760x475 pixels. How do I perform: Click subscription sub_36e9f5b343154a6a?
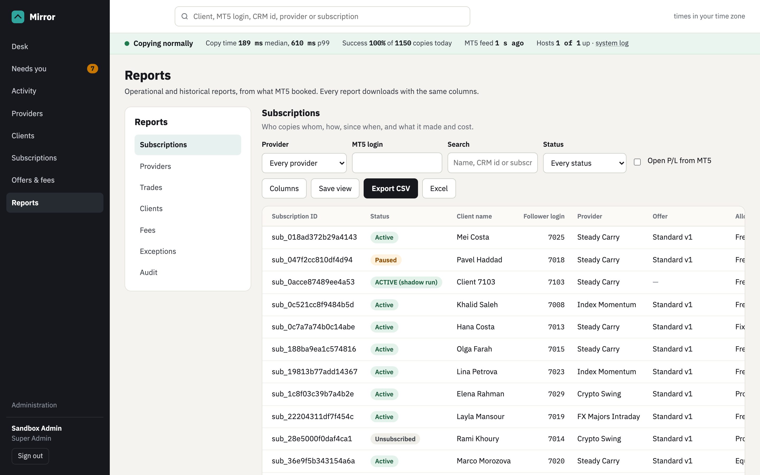point(313,461)
